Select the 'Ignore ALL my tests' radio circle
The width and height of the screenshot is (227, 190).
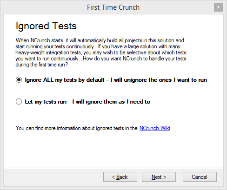coord(19,80)
